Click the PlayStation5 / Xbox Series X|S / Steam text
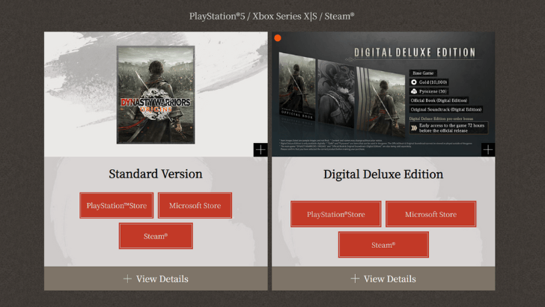The image size is (545, 307). 272,16
